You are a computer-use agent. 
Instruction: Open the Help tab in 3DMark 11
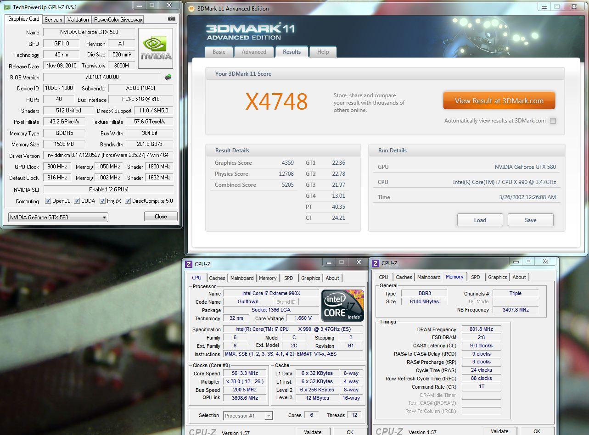point(323,52)
